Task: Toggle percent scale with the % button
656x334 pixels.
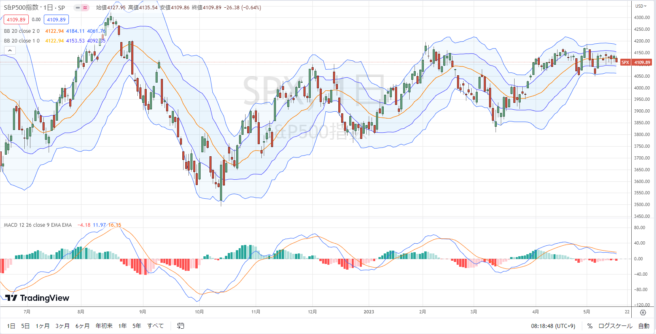Action: point(590,326)
